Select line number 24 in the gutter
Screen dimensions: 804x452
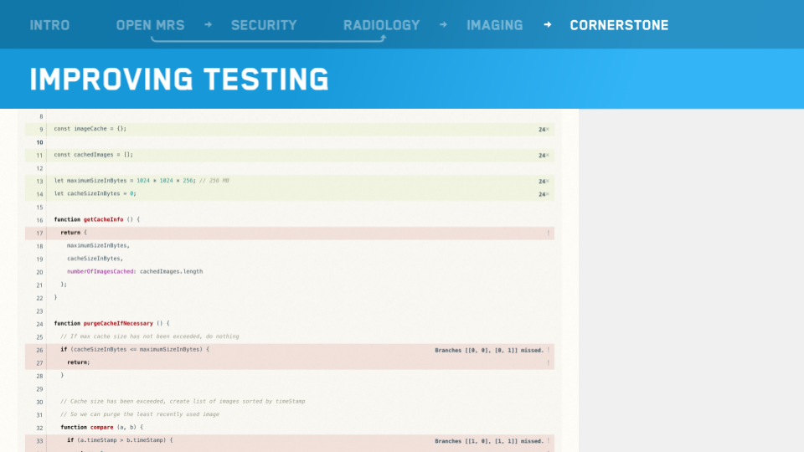click(x=39, y=324)
